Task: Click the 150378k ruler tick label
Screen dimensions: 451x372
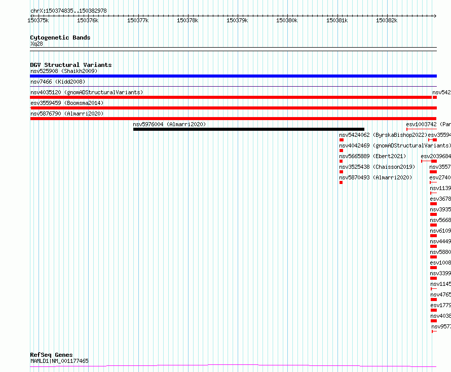Action: [187, 20]
